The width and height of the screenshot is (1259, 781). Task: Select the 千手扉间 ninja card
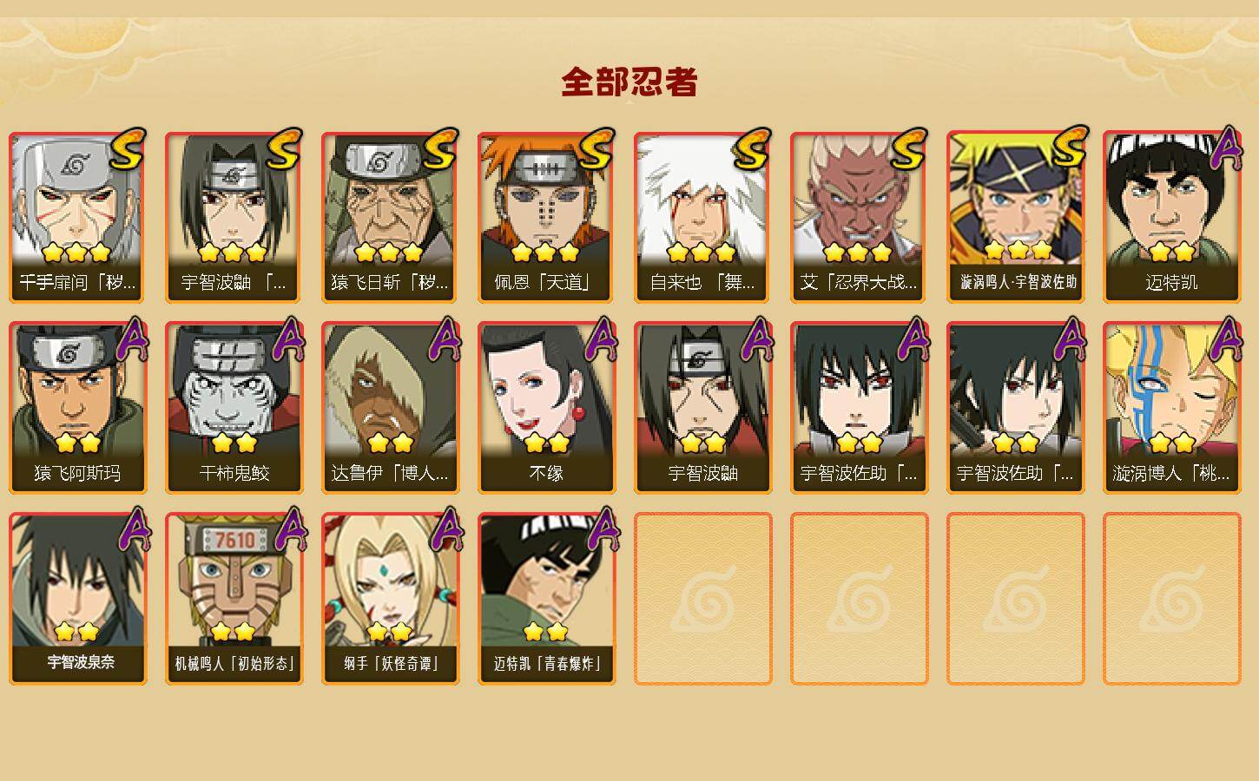click(x=77, y=217)
